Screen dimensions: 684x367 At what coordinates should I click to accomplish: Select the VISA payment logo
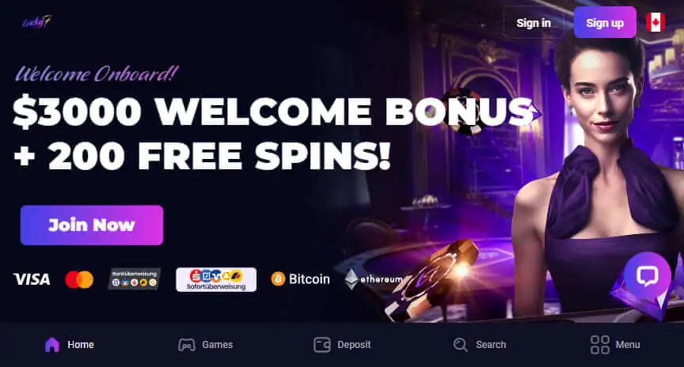coord(32,279)
